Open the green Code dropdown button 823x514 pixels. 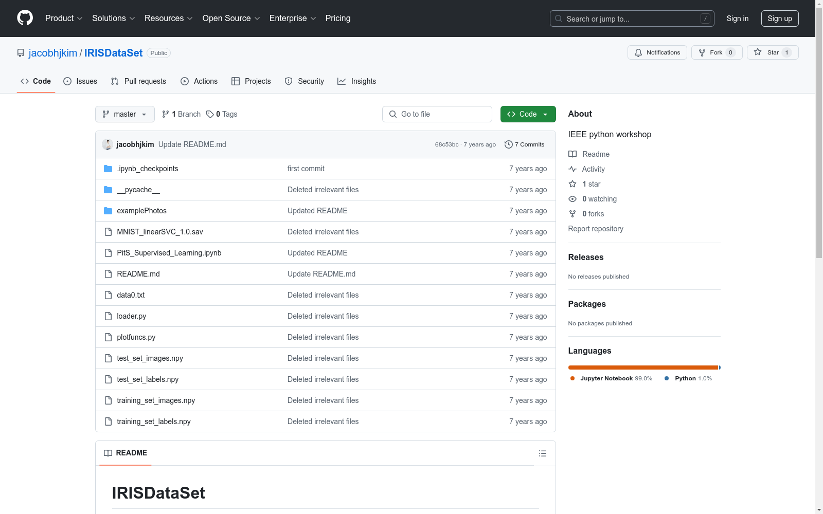click(x=528, y=114)
